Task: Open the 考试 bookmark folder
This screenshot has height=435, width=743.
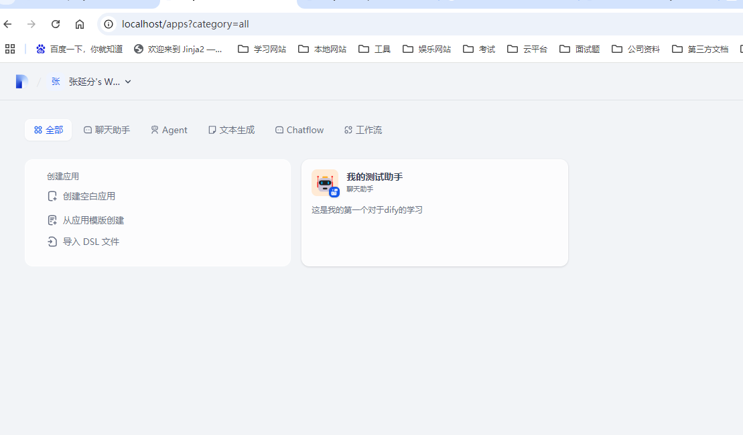Action: click(x=479, y=50)
